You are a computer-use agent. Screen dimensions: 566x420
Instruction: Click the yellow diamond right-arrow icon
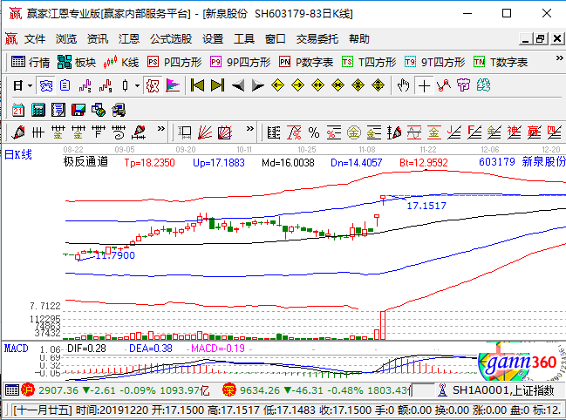coord(297,85)
